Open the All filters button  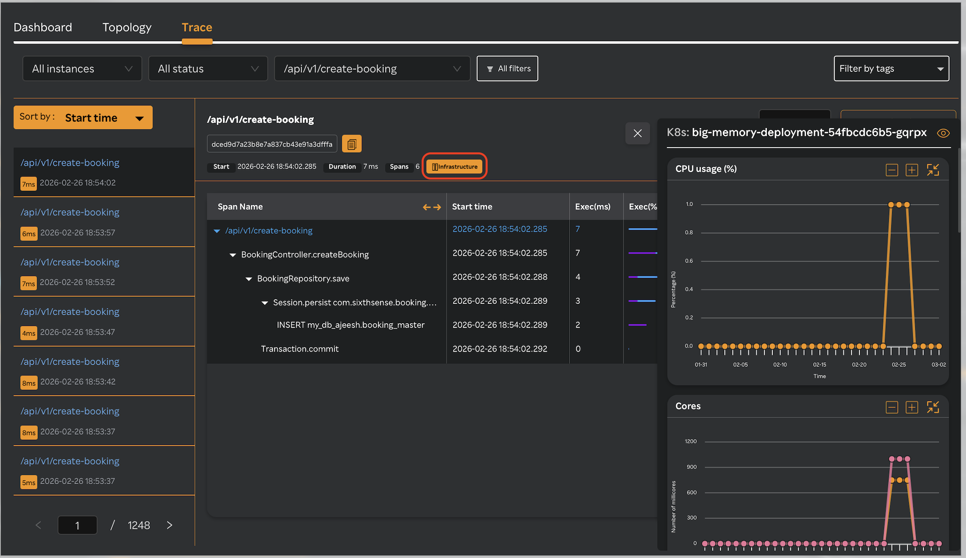(x=507, y=69)
